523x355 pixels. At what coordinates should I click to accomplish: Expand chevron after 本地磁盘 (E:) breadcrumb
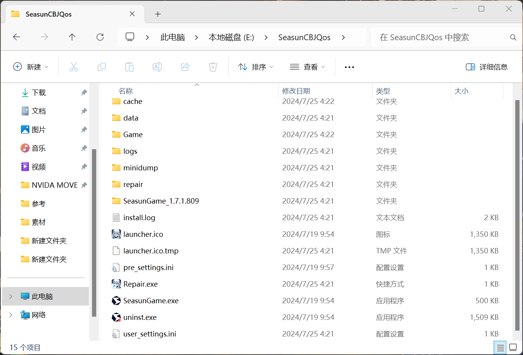266,37
